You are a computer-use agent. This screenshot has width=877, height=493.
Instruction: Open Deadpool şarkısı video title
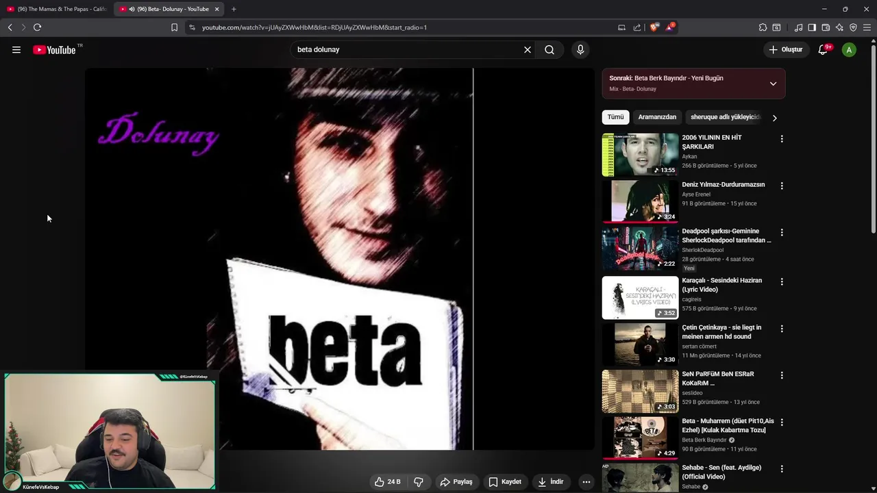point(726,236)
